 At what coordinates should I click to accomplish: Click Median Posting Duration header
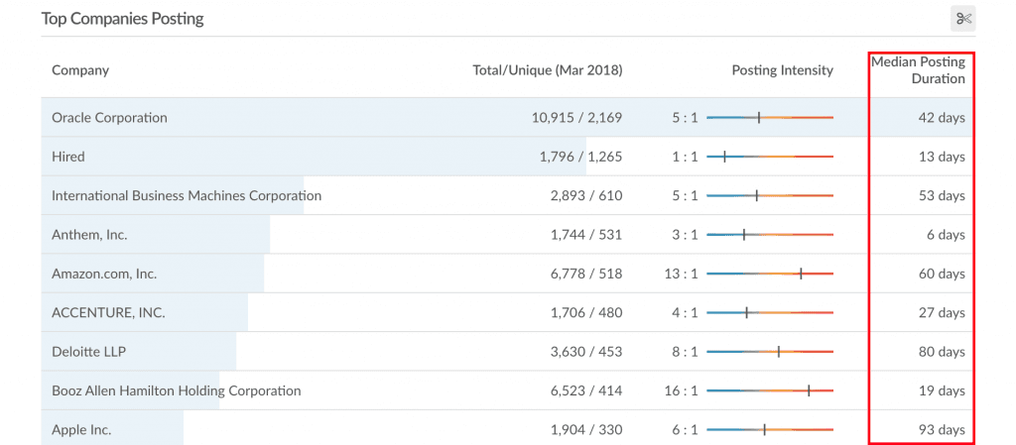[918, 70]
